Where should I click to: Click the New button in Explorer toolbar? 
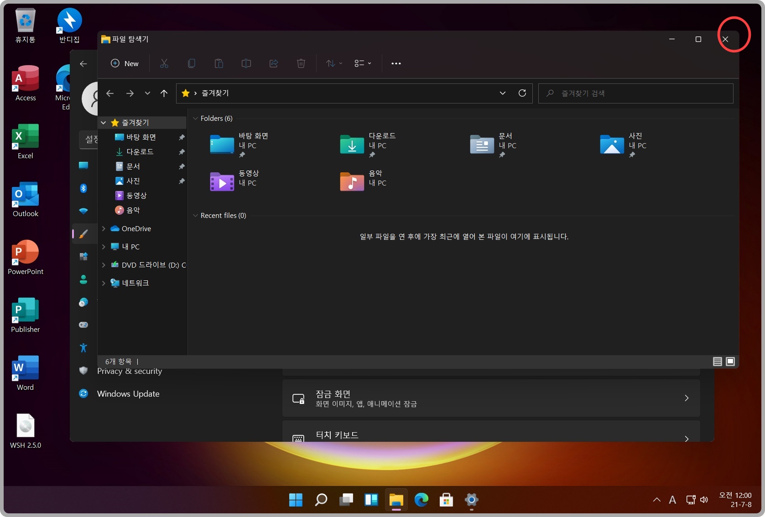pyautogui.click(x=125, y=63)
